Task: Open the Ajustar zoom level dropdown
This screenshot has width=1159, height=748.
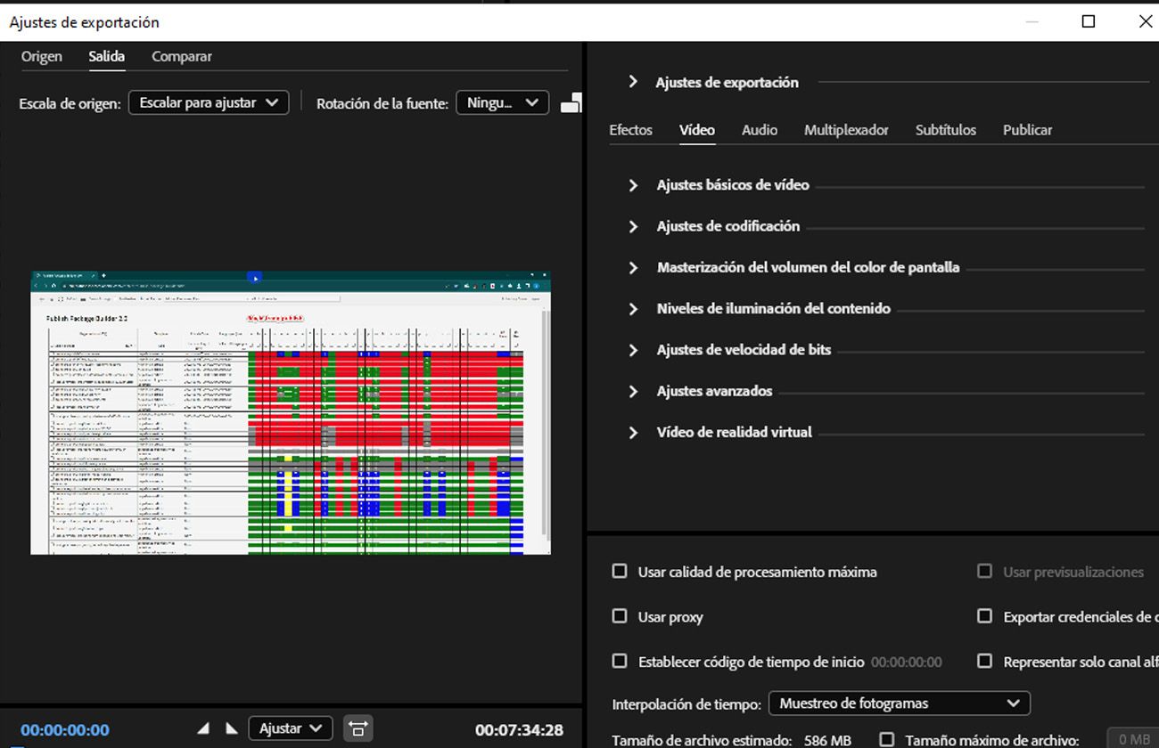Action: click(290, 728)
